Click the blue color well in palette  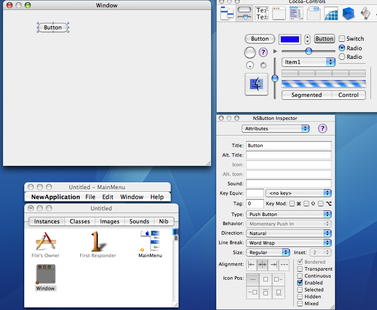coord(290,39)
